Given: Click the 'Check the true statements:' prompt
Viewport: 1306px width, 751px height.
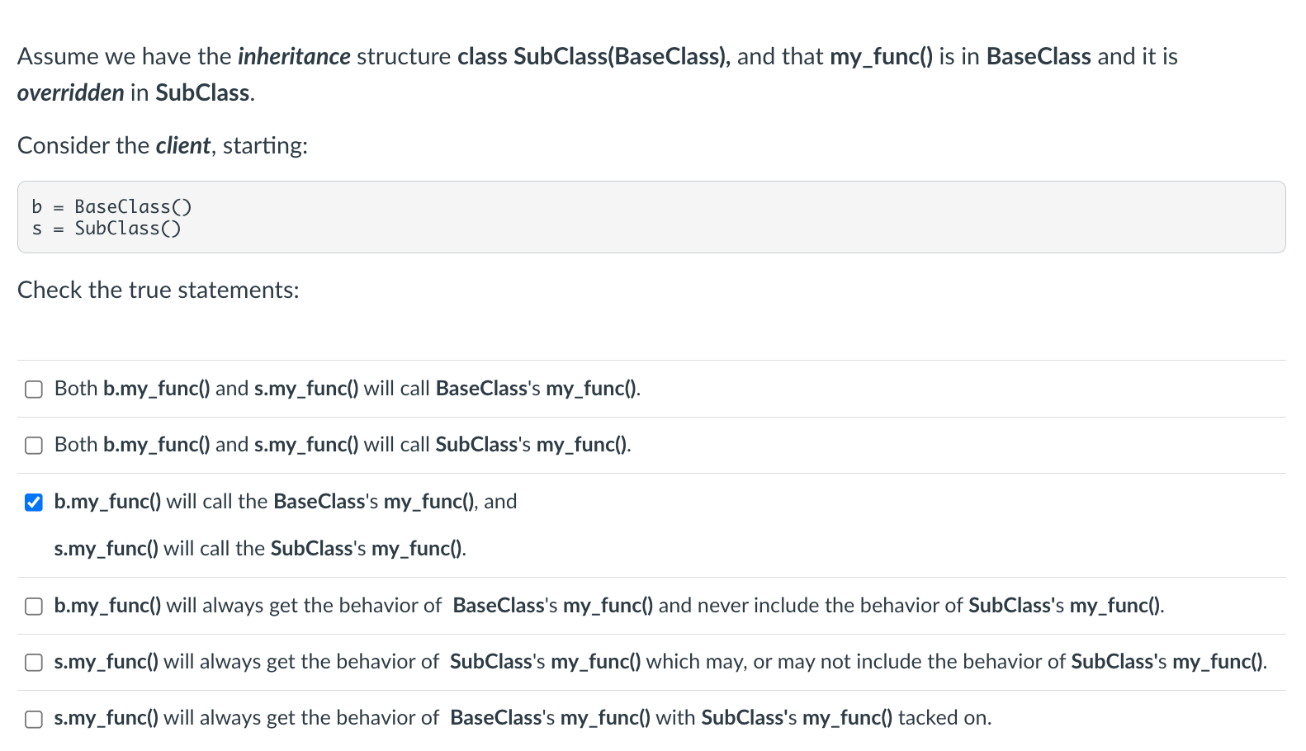Looking at the screenshot, I should (159, 290).
